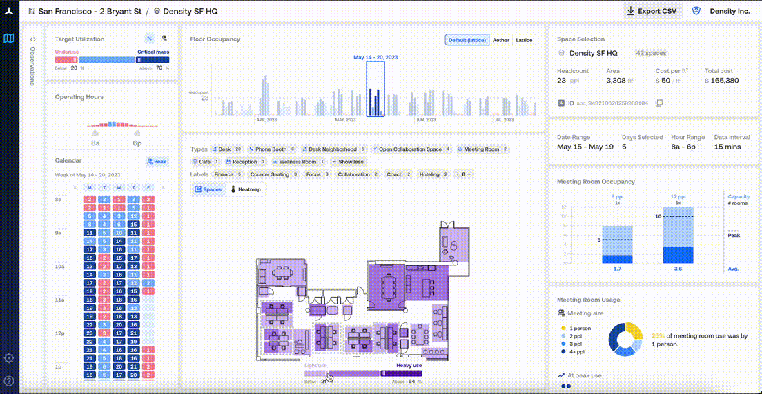
Task: Filter by the Cafe type
Action: pos(206,162)
